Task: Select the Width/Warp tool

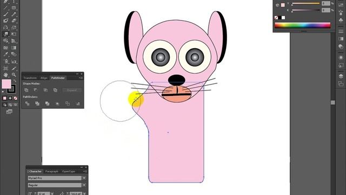Action: (x=6, y=34)
